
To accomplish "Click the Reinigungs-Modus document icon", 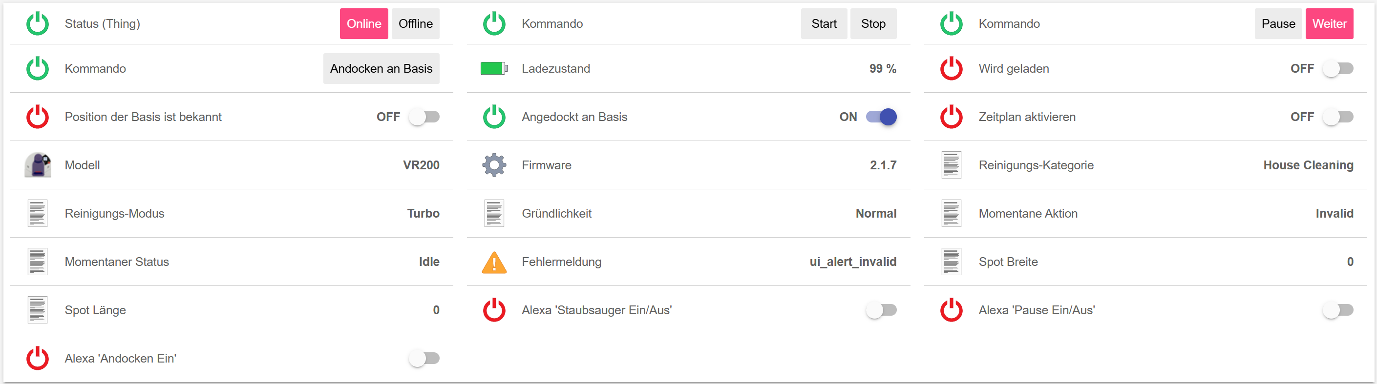I will click(x=38, y=214).
